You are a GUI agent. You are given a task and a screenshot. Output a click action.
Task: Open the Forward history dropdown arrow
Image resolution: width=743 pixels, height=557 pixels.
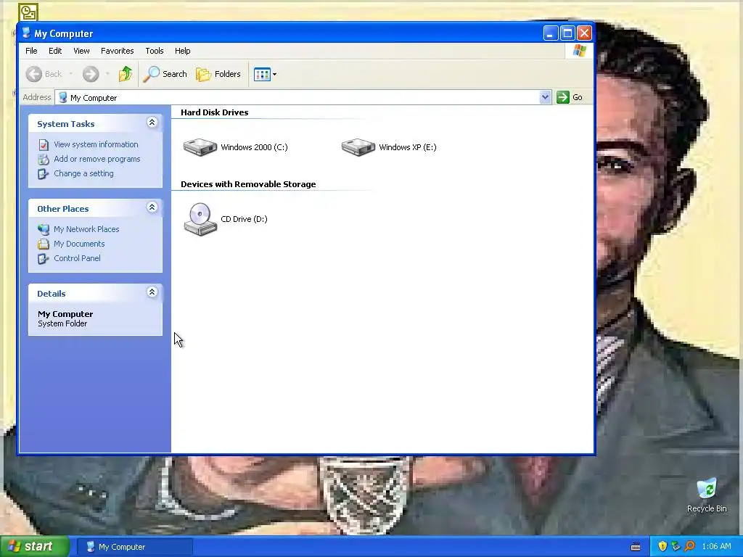107,74
